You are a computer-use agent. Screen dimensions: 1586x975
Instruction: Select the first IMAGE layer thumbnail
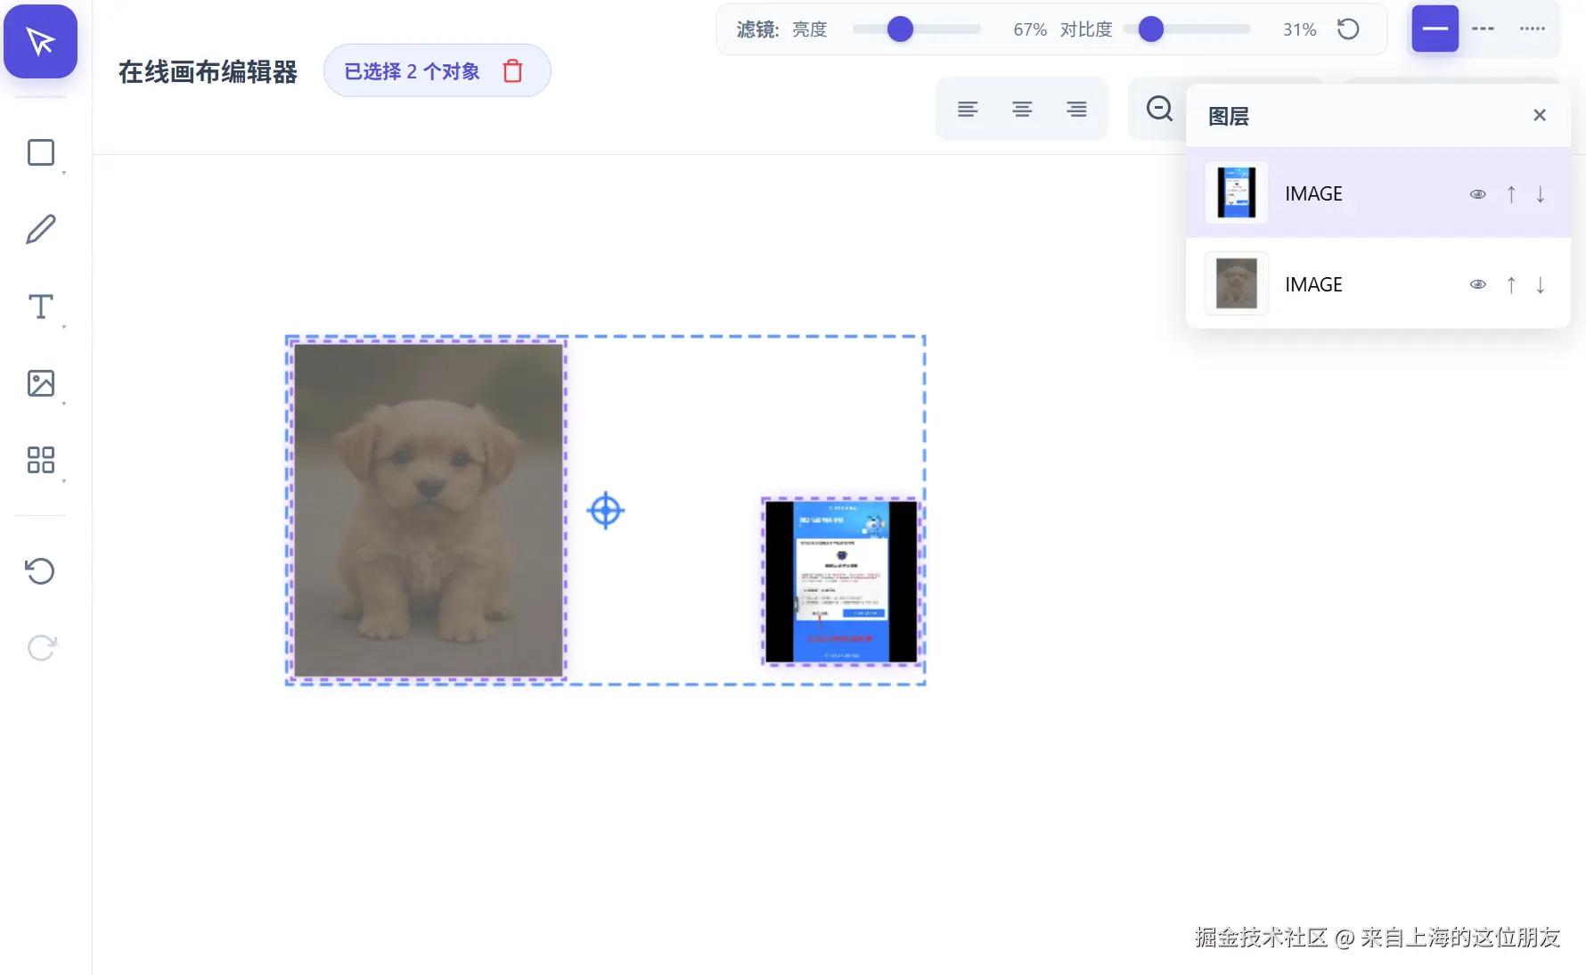click(1237, 193)
